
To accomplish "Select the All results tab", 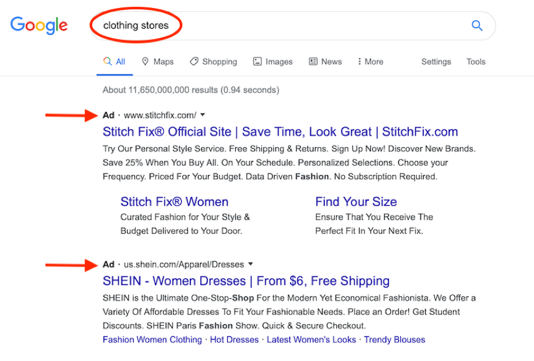I will (115, 62).
